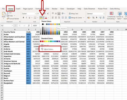Pick the orange theme color swatch
This screenshot has height=100, width=127.
[x=51, y=24]
